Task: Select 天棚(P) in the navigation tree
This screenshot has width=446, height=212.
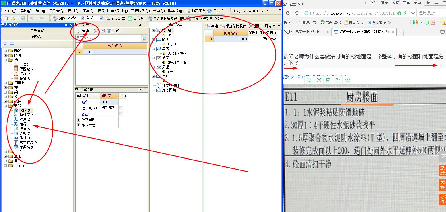Action: pyautogui.click(x=23, y=133)
